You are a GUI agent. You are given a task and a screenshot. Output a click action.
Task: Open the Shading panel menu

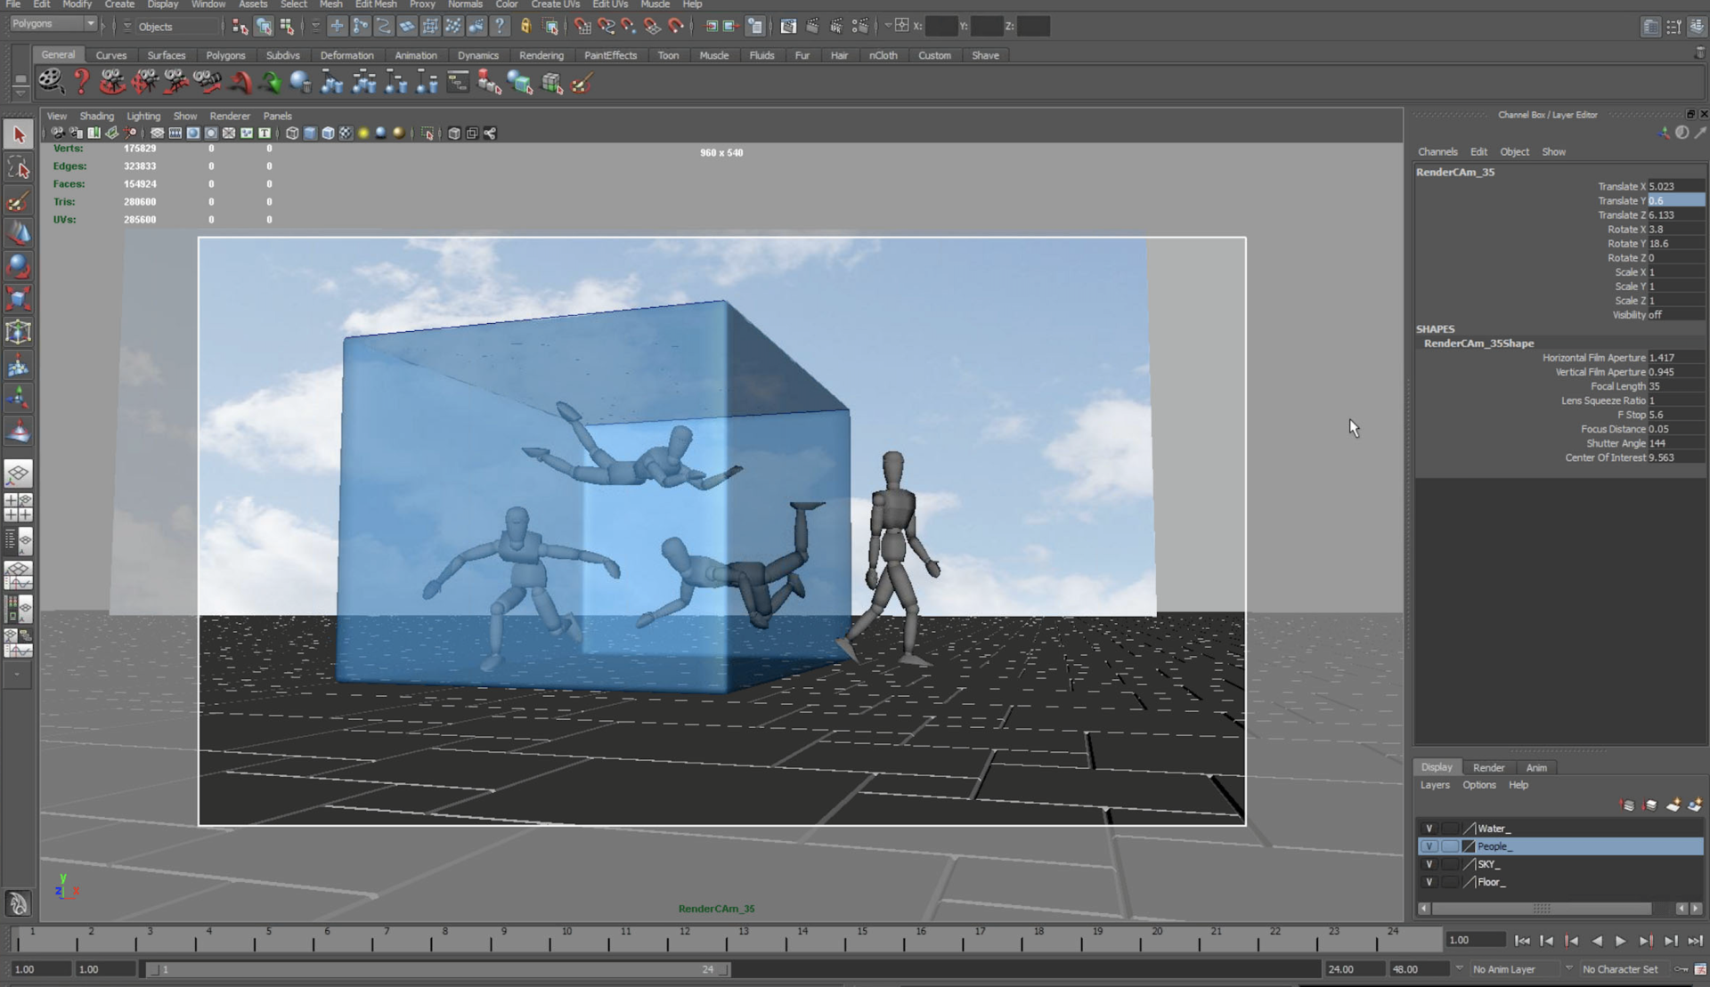pyautogui.click(x=96, y=116)
